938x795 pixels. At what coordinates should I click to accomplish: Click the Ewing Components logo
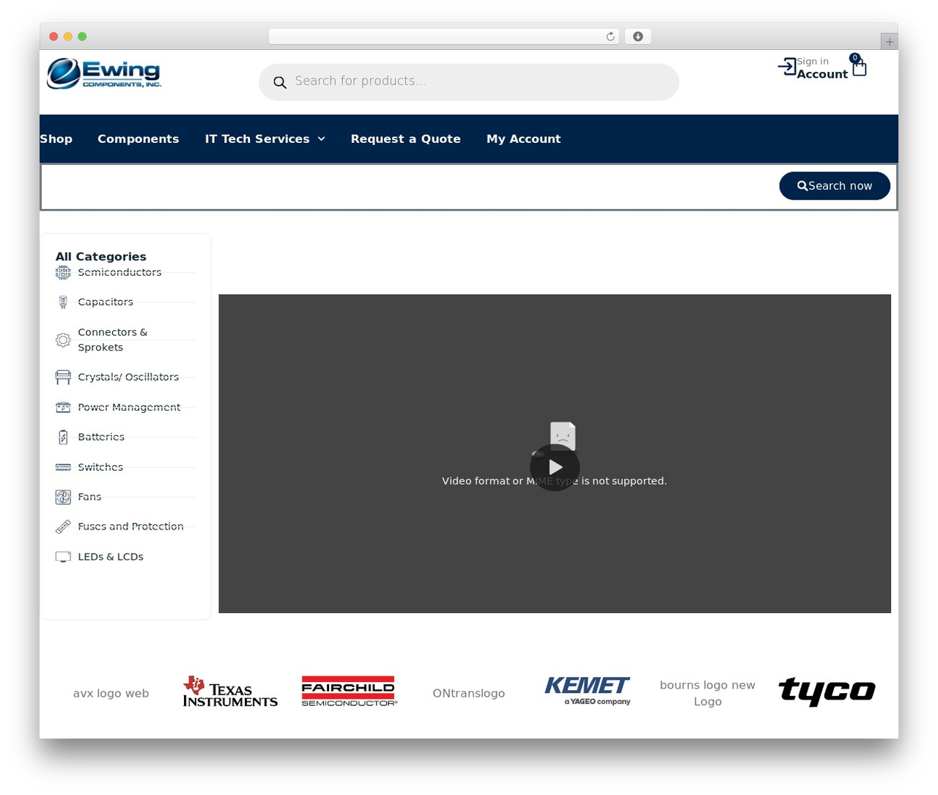pos(104,73)
